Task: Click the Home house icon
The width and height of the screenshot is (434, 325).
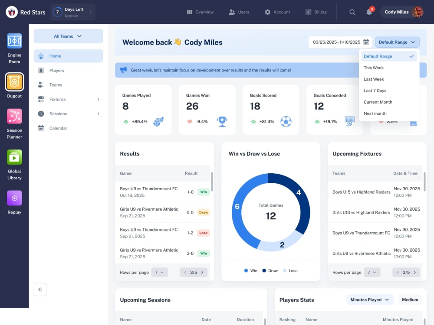Action: click(x=41, y=56)
